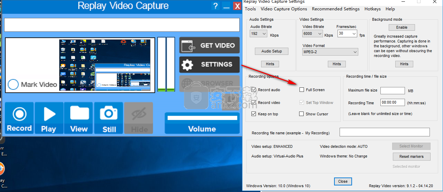443x192 pixels.
Task: Minimize the Replay Video Capture window
Action: click(227, 6)
